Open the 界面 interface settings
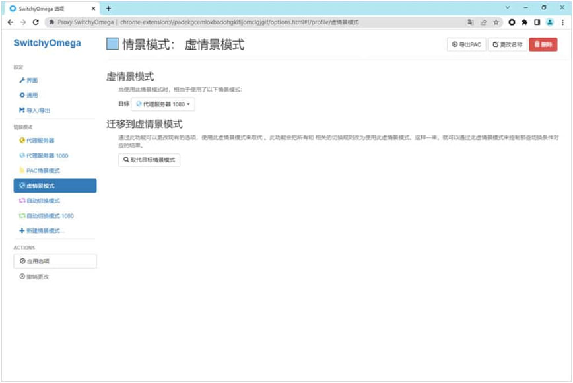This screenshot has height=383, width=573. [28, 80]
